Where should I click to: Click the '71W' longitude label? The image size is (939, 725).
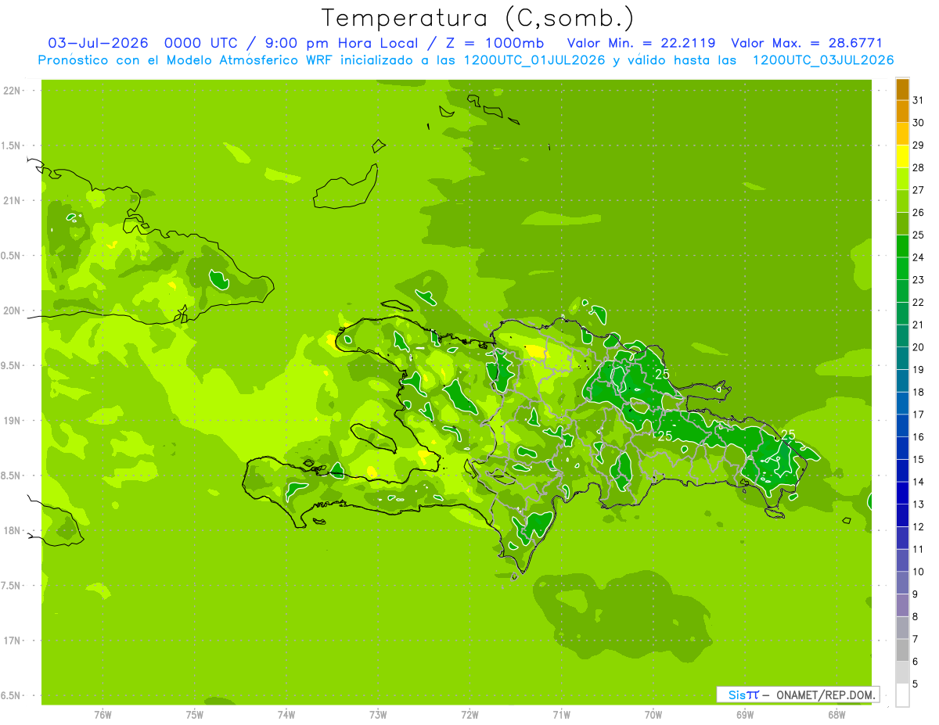561,715
